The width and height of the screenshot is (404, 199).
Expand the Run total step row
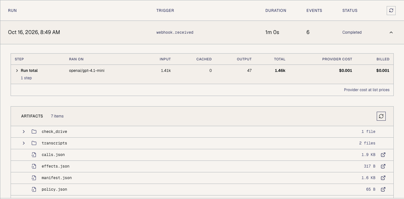pyautogui.click(x=17, y=71)
